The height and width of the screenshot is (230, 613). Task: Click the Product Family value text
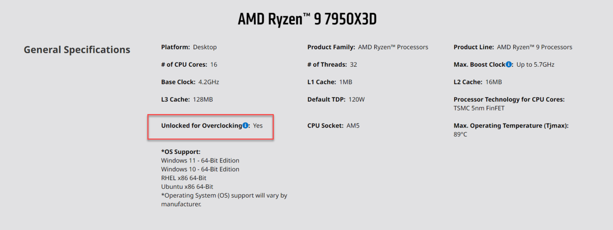393,47
